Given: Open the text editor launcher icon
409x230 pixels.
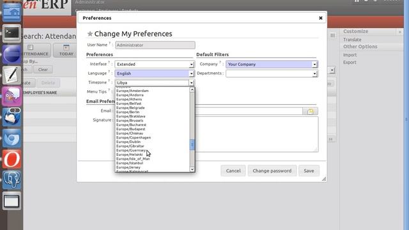Looking at the screenshot, I should [x=12, y=75].
